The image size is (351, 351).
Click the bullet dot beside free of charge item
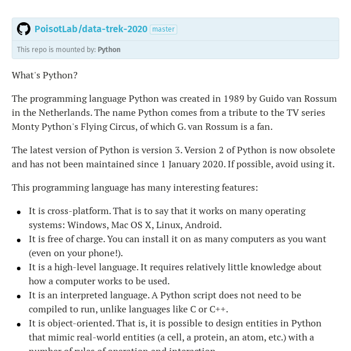(x=19, y=240)
